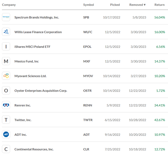Open Willis Lease Finance Corporation link
This screenshot has width=168, height=155.
[x=38, y=32]
